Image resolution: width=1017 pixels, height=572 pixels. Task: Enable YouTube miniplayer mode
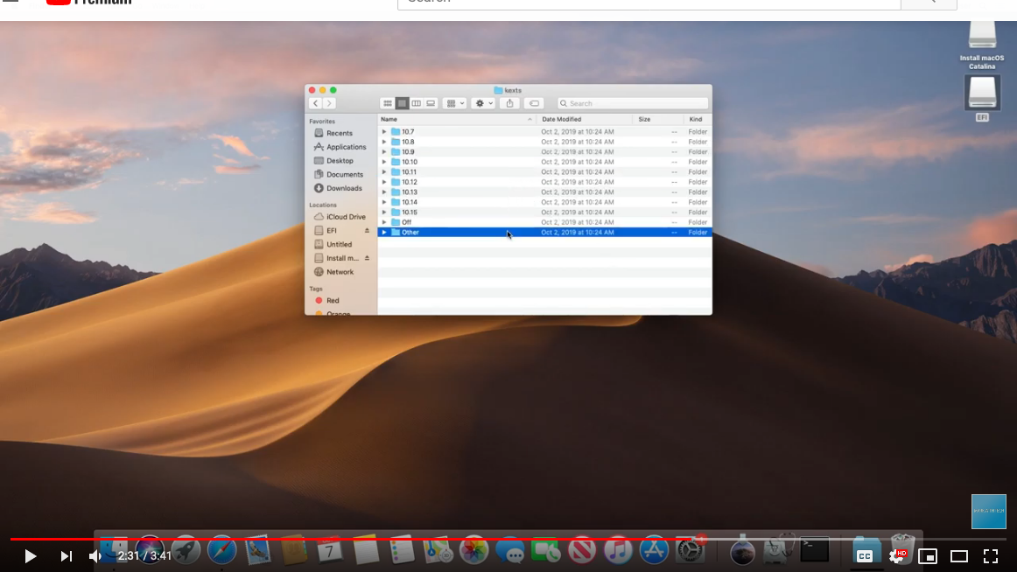928,555
